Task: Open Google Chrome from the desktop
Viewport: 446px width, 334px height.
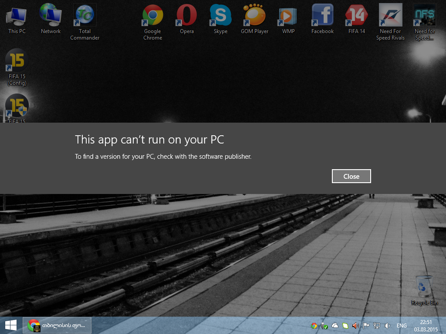Action: point(152,14)
